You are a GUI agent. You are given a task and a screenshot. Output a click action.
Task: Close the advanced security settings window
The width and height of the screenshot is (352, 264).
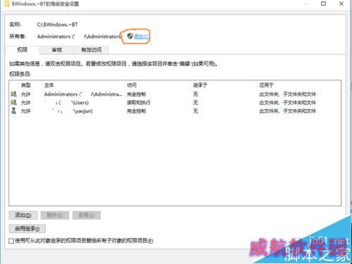pyautogui.click(x=341, y=4)
